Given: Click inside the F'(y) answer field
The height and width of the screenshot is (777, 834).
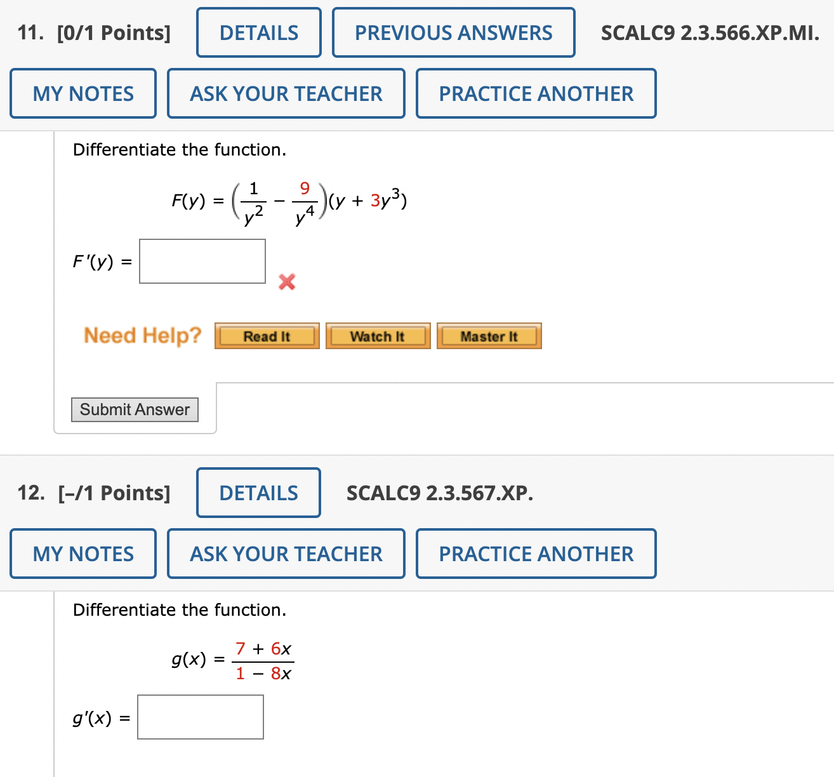Looking at the screenshot, I should point(202,262).
